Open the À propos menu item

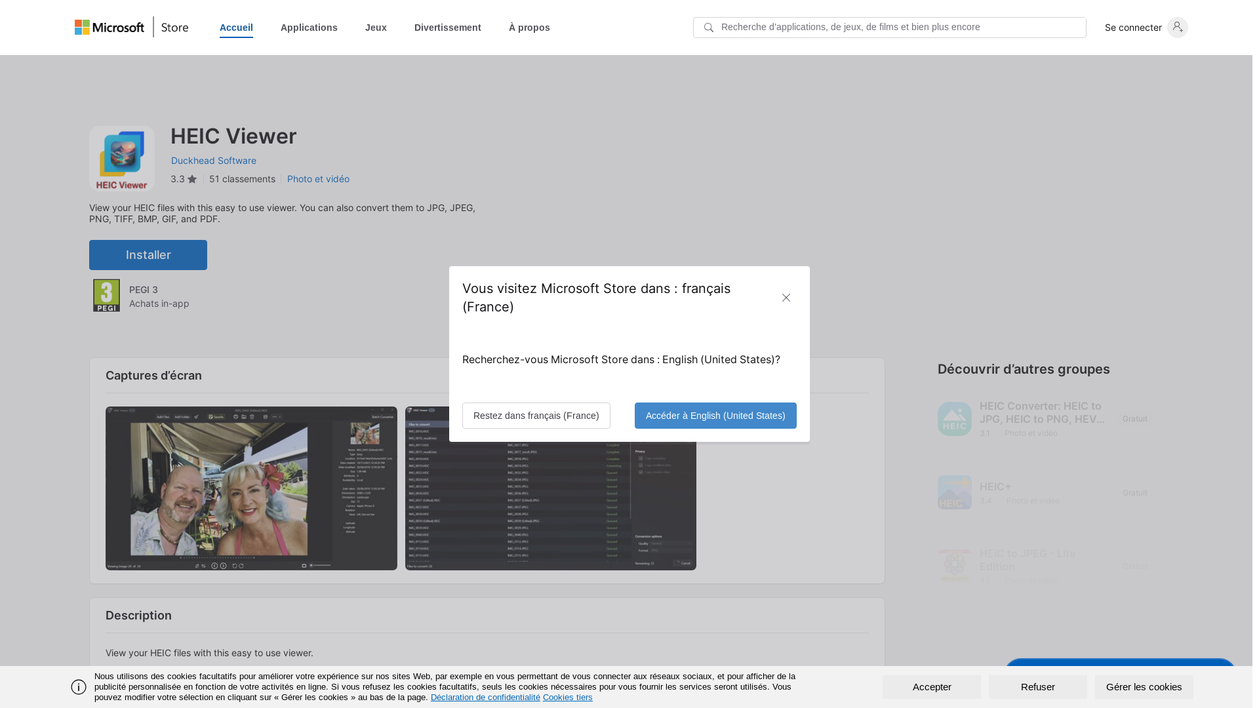pos(529,28)
